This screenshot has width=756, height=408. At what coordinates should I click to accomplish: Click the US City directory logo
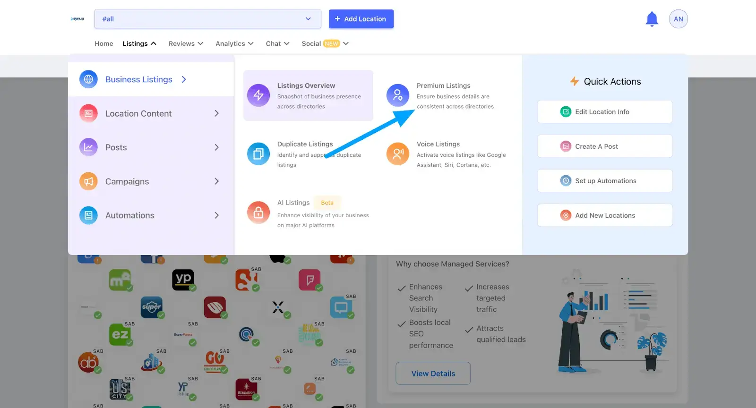coord(120,390)
